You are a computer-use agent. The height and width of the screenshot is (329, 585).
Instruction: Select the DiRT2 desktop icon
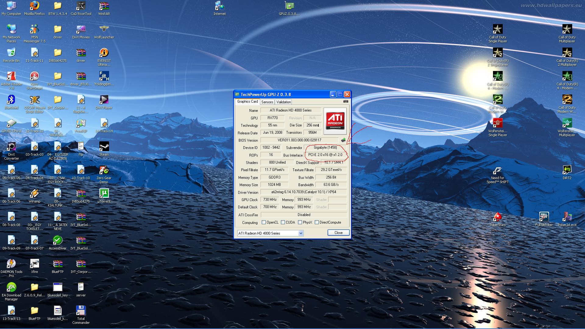click(x=567, y=172)
